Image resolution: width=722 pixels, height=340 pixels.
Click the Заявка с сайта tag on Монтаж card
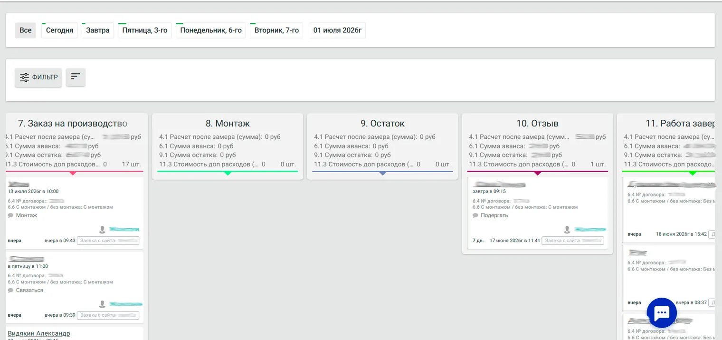point(108,241)
